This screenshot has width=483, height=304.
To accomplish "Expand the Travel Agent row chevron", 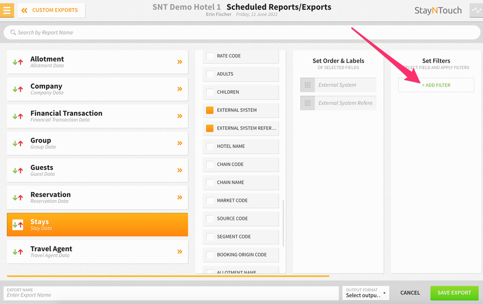I will 180,252.
